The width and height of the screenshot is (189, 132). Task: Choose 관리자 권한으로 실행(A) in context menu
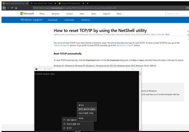87,109
